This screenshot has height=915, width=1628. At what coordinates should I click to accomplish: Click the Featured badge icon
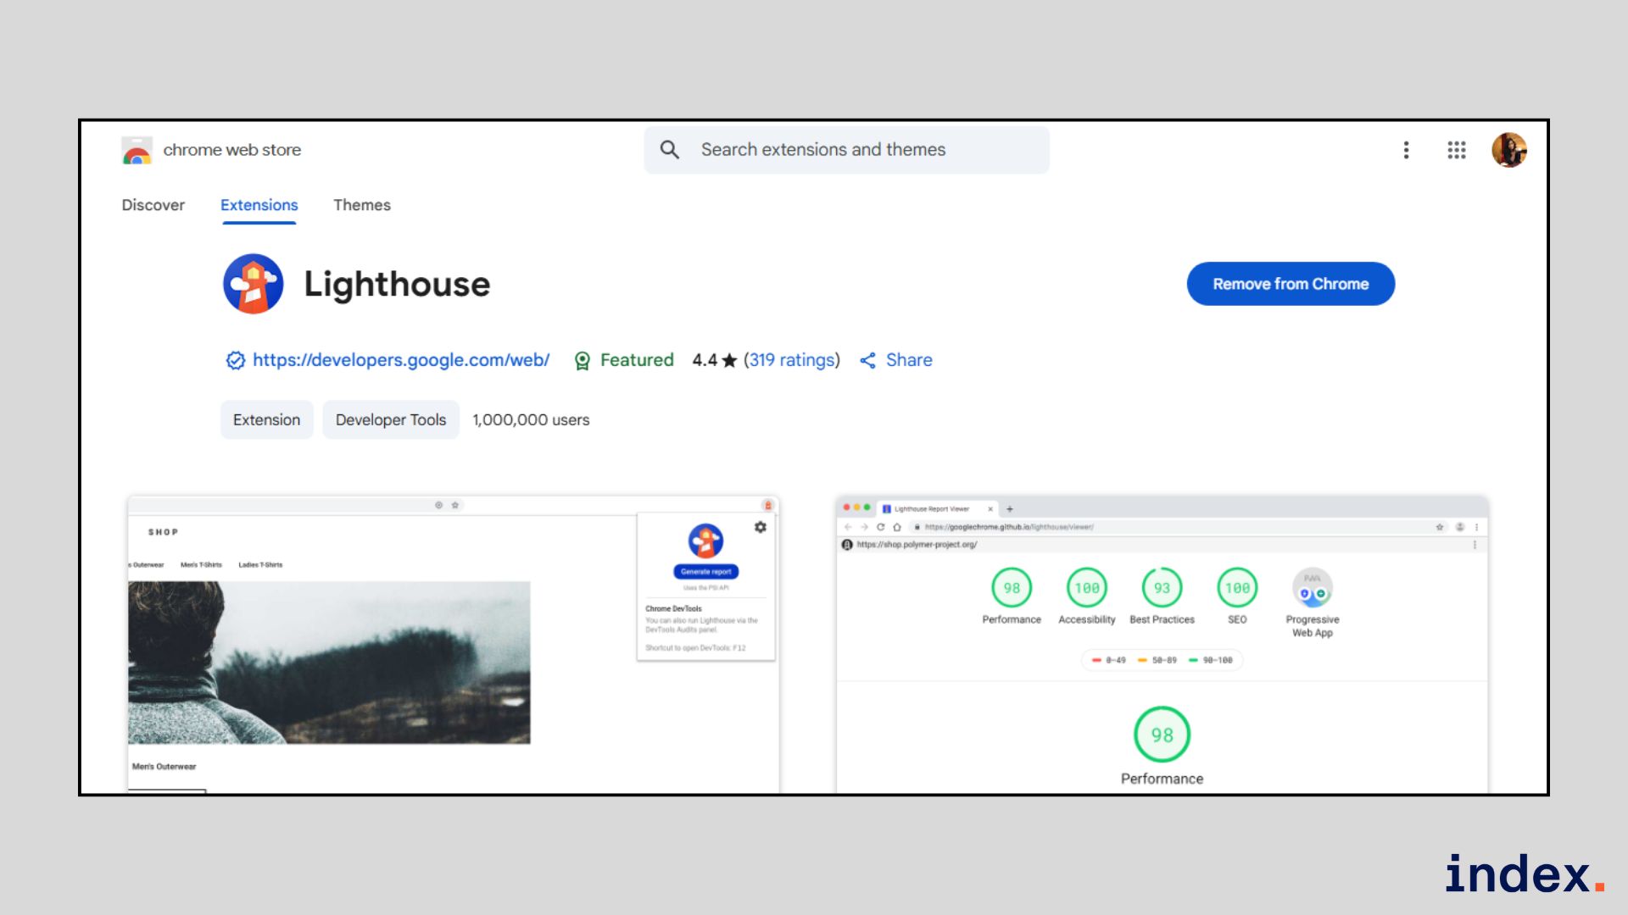583,361
